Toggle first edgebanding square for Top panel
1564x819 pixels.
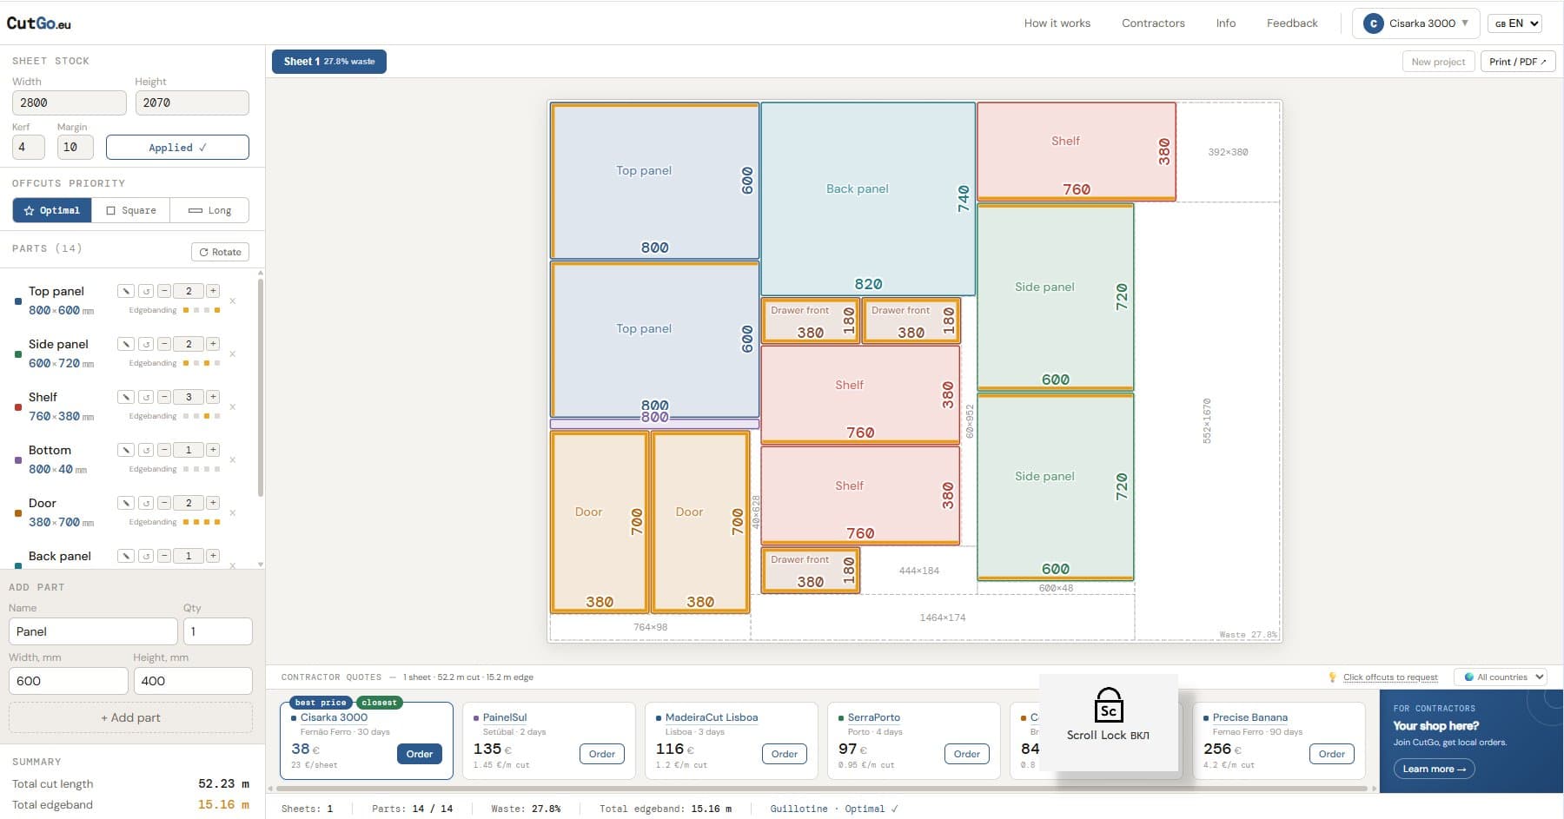click(x=186, y=310)
